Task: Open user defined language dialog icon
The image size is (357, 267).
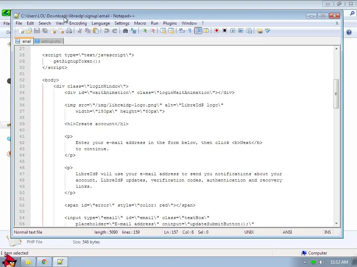Action: [206, 31]
